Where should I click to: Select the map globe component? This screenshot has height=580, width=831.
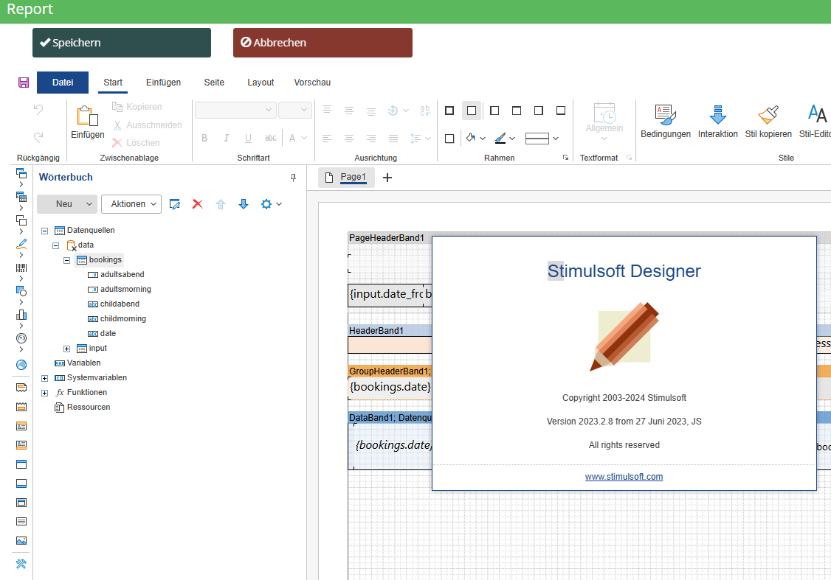21,365
